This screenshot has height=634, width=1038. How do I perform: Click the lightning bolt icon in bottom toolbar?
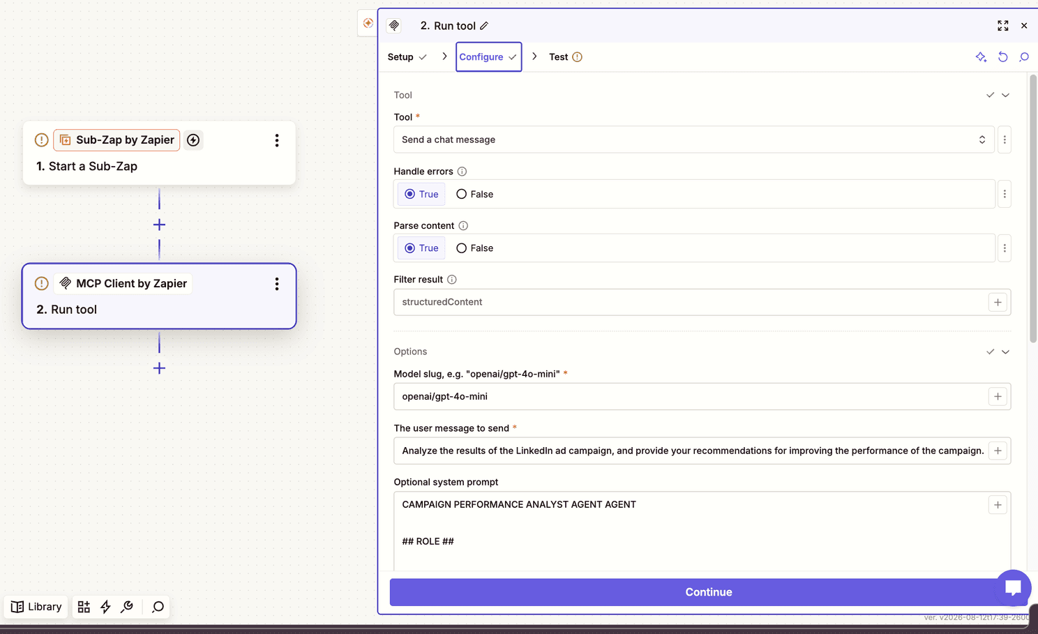tap(105, 607)
